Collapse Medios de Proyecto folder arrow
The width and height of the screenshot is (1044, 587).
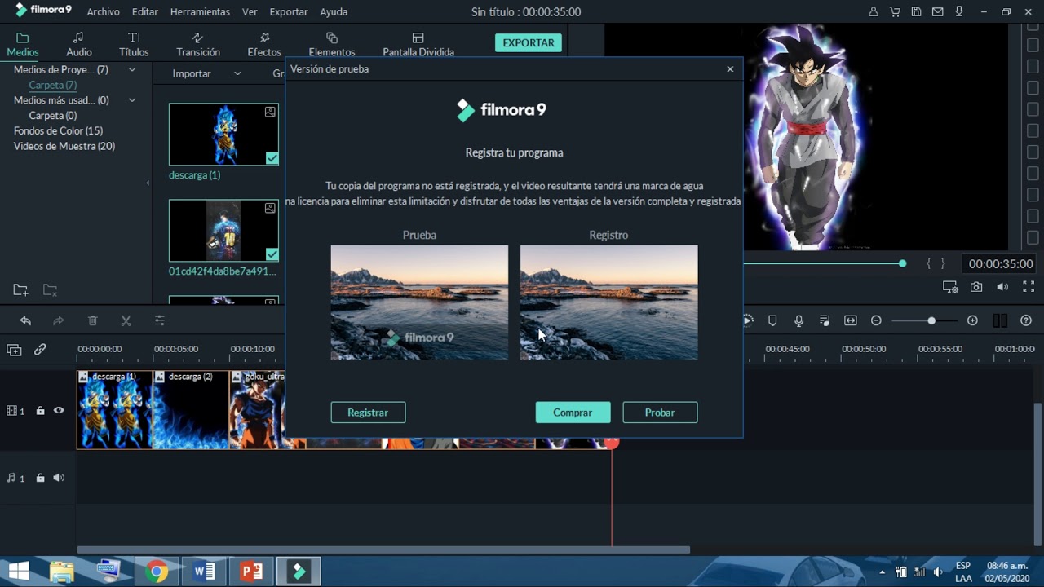[x=131, y=69]
